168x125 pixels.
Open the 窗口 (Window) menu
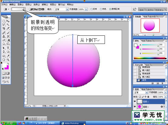pos(62,5)
